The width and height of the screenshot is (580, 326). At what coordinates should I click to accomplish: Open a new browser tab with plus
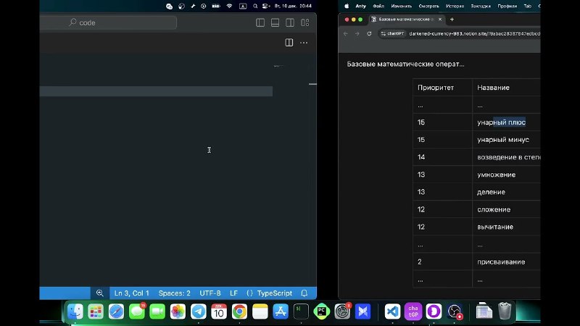pos(452,20)
